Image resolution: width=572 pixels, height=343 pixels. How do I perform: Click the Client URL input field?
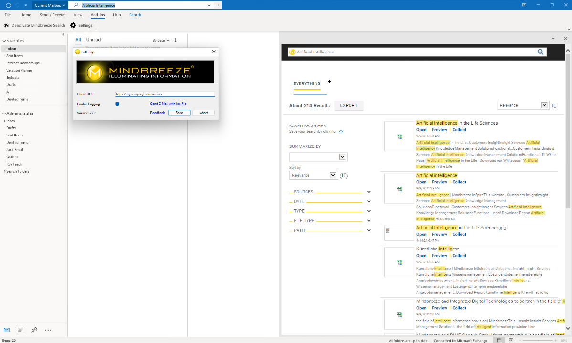click(165, 94)
